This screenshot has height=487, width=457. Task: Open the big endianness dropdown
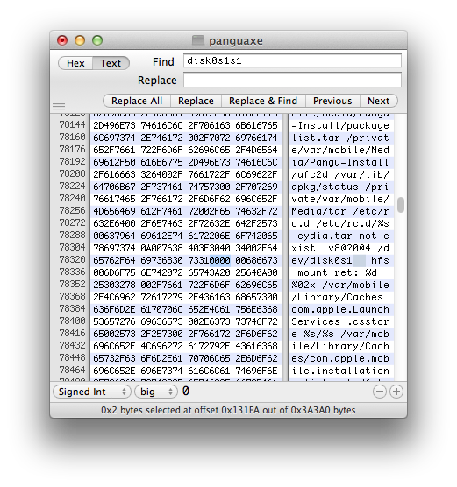point(156,392)
